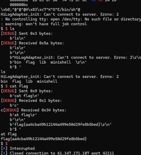Viewport: 141px width, 155px height.
Task: Click the last red prompt above 'Interrupted'
Action: (x=6, y=144)
